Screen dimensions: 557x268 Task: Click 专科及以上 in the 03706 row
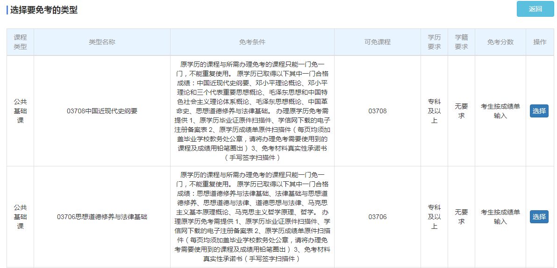tap(434, 217)
